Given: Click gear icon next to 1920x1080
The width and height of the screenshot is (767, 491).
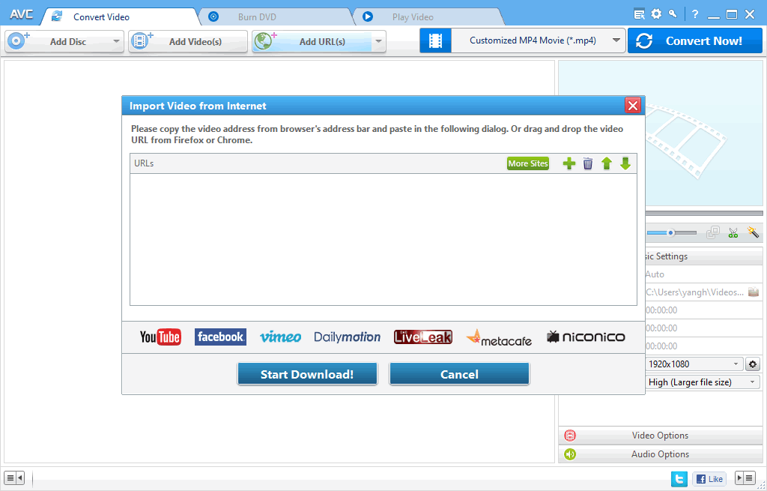Looking at the screenshot, I should tap(753, 364).
